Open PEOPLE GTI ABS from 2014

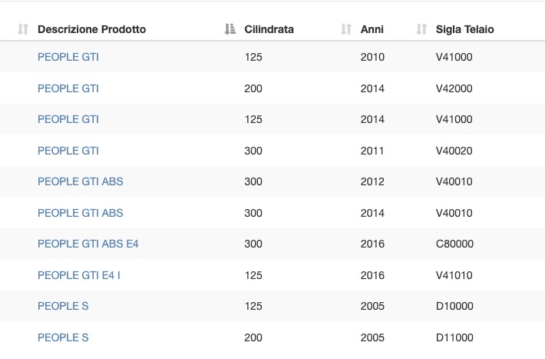pyautogui.click(x=81, y=213)
